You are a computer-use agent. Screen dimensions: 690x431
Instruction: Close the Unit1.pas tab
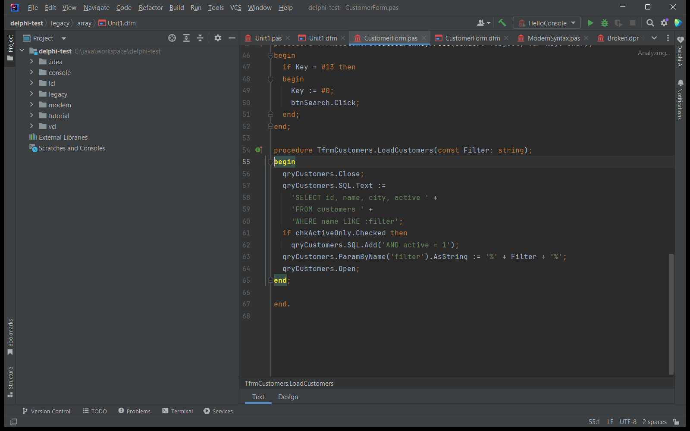pyautogui.click(x=288, y=38)
